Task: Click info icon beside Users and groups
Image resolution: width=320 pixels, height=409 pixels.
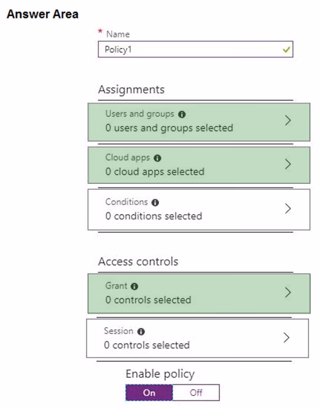Action: click(182, 114)
